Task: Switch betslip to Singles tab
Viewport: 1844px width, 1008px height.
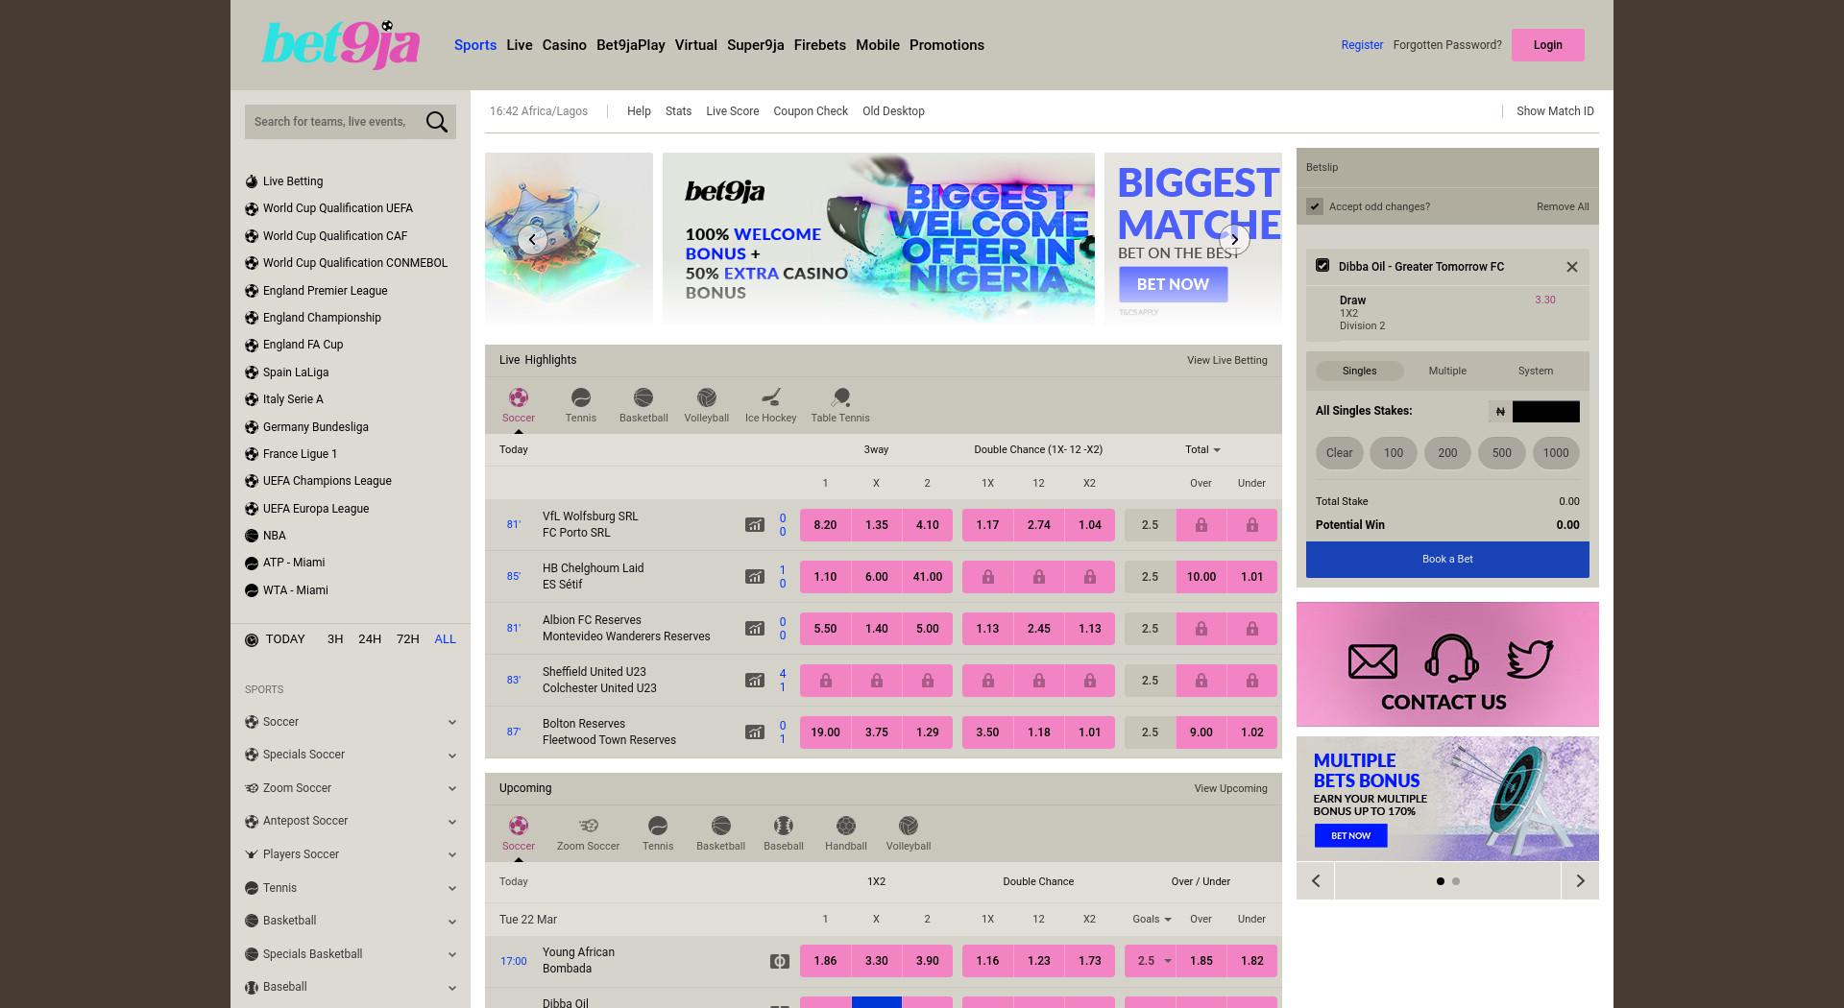Action: [x=1359, y=371]
